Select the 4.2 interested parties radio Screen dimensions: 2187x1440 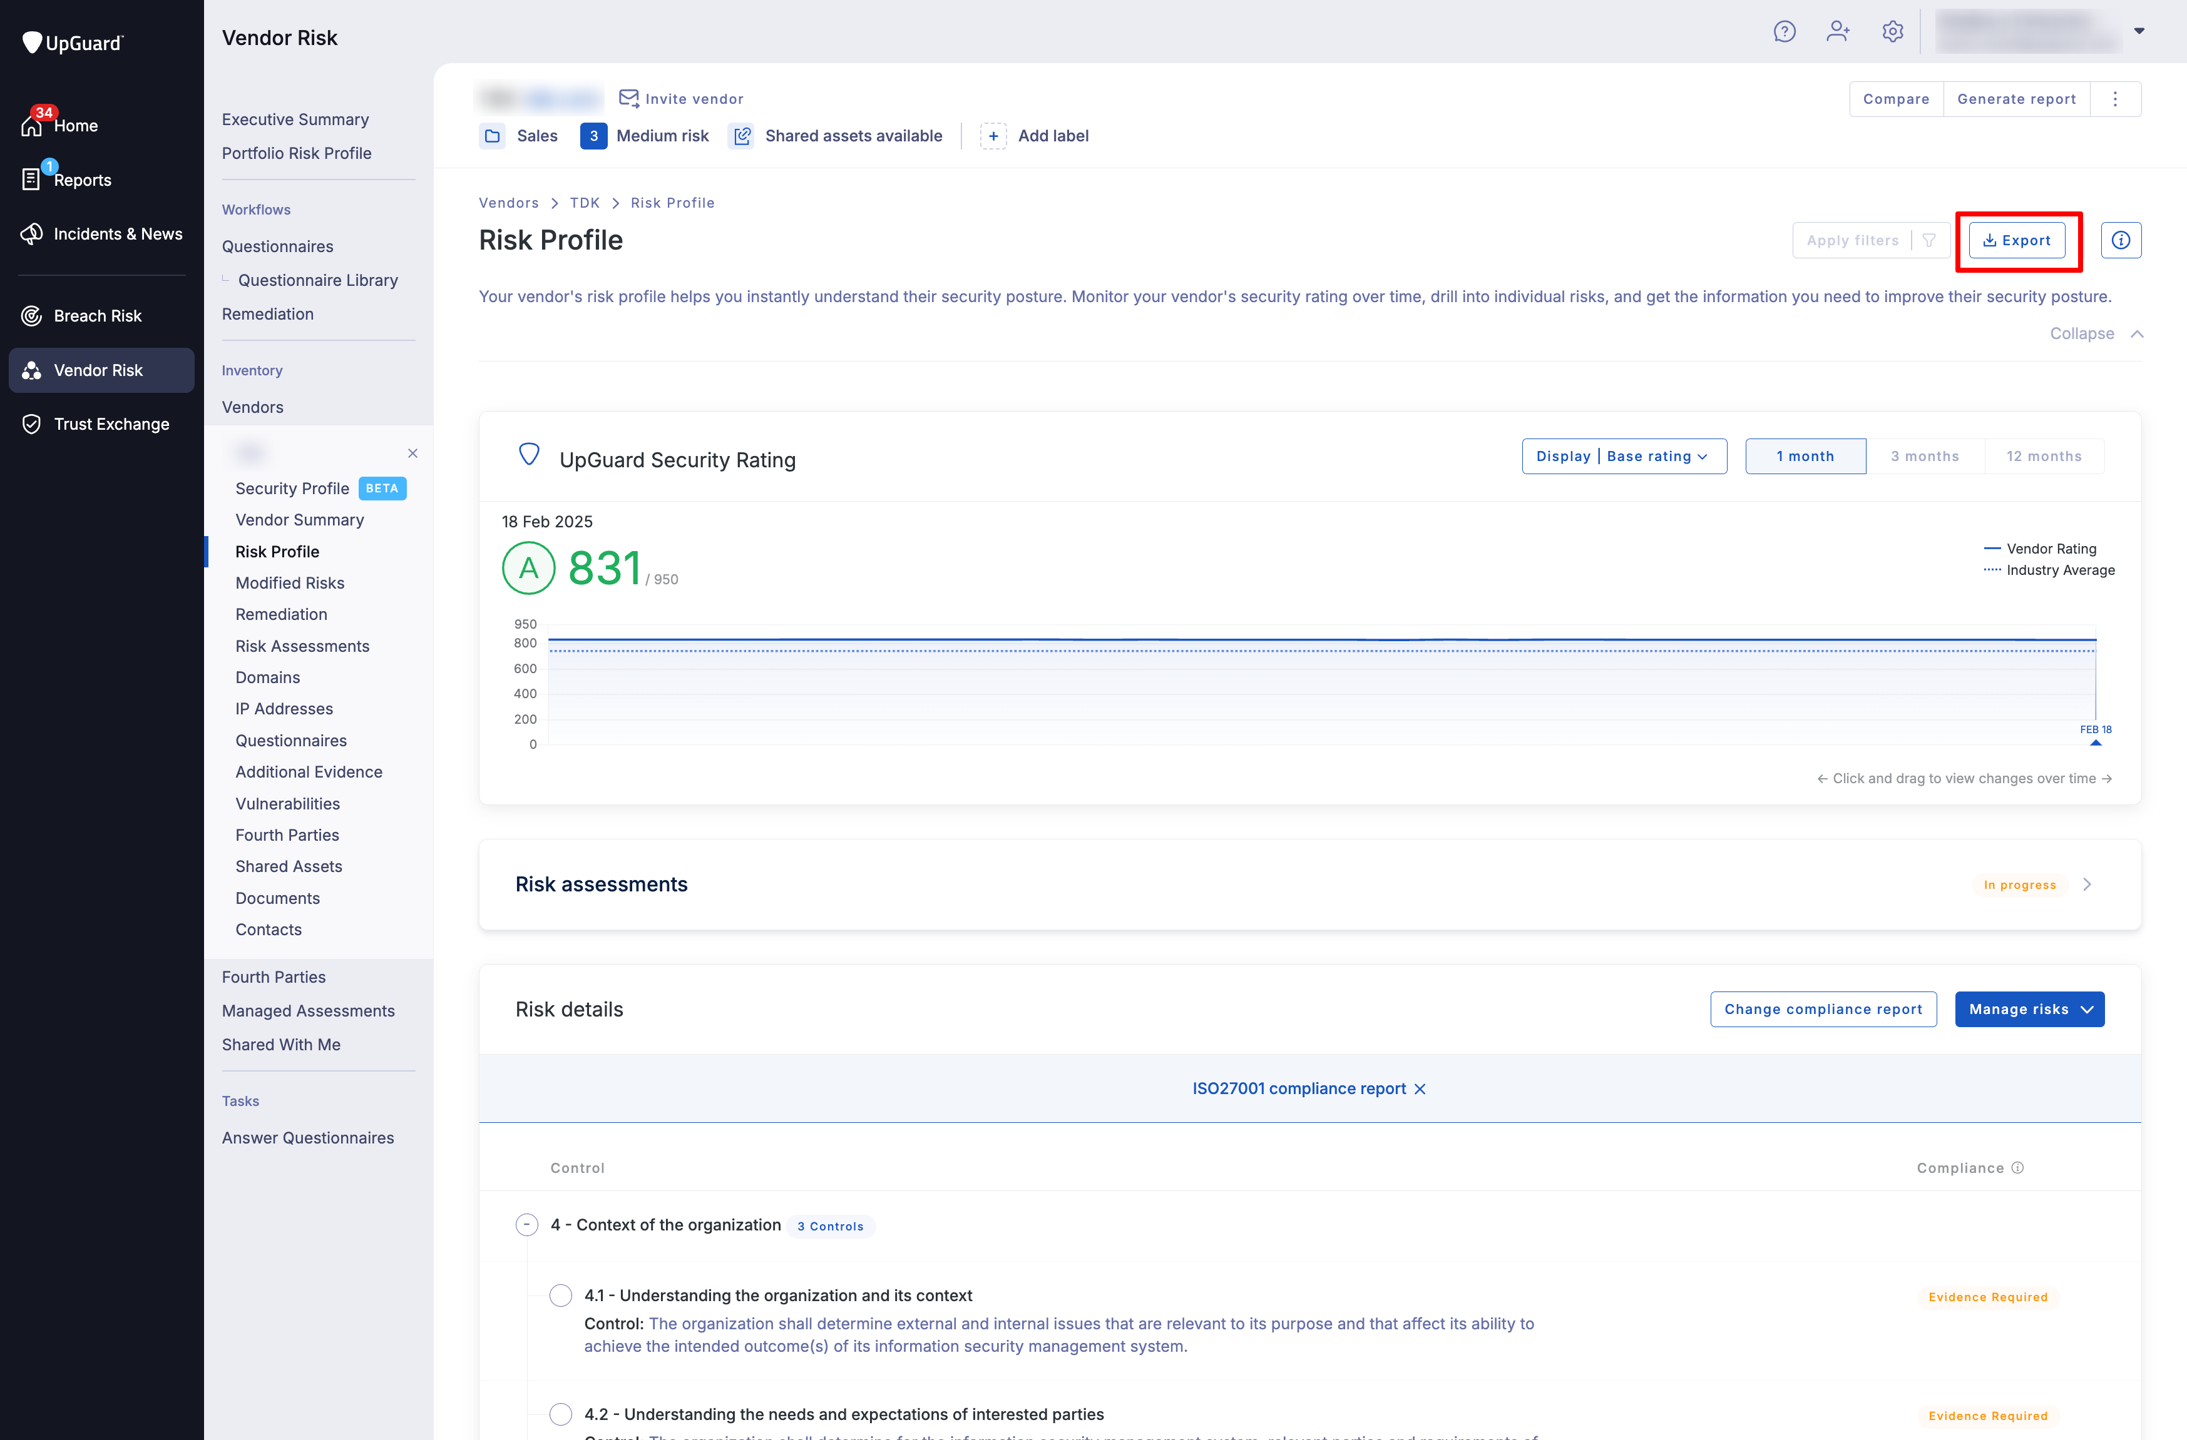[x=561, y=1414]
